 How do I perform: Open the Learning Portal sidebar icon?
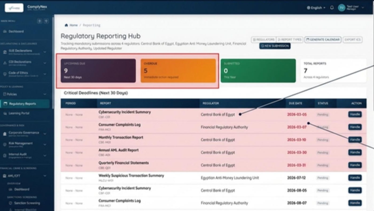(5, 113)
